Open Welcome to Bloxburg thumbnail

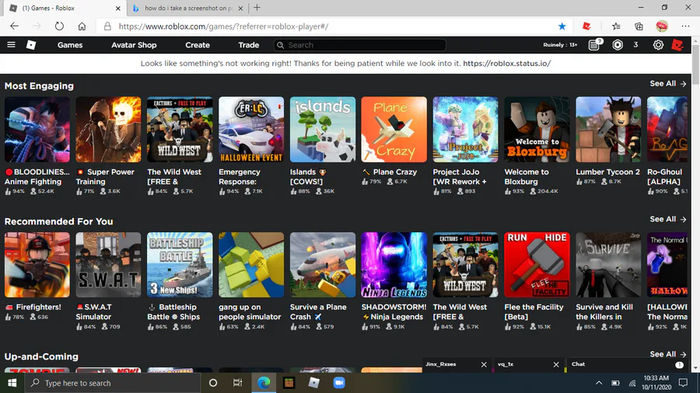point(537,130)
